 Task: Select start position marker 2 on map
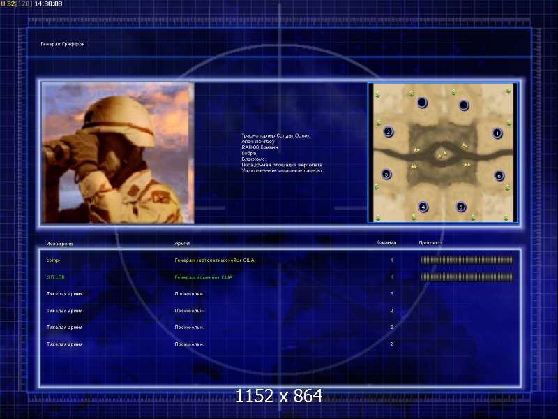click(x=389, y=132)
